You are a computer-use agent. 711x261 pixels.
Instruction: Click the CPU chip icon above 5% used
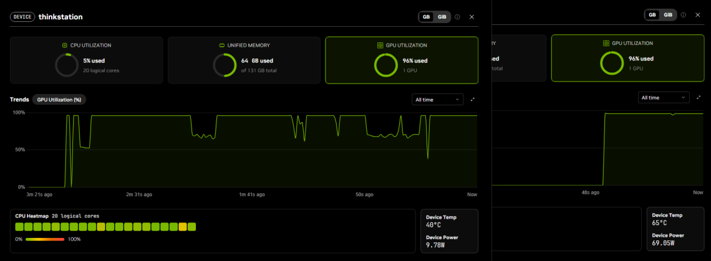tap(64, 45)
